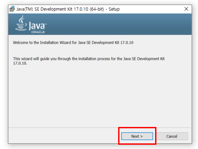Click the window title 'Java(TM) SE Development Kit 17.0.10 (64-bit) - Setup'

pos(68,9)
